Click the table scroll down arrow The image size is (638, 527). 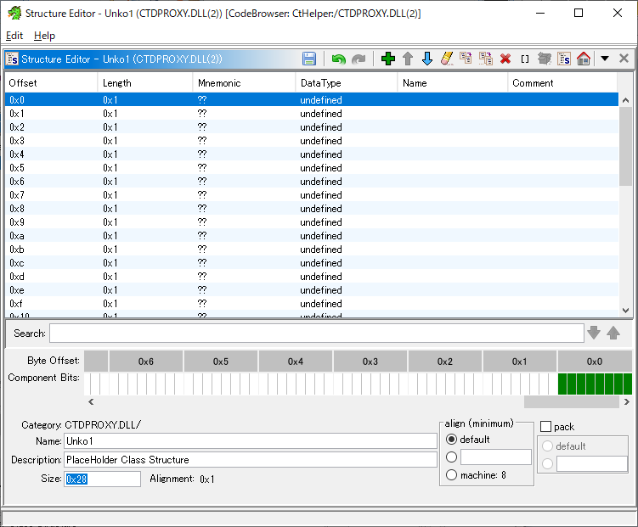click(626, 311)
